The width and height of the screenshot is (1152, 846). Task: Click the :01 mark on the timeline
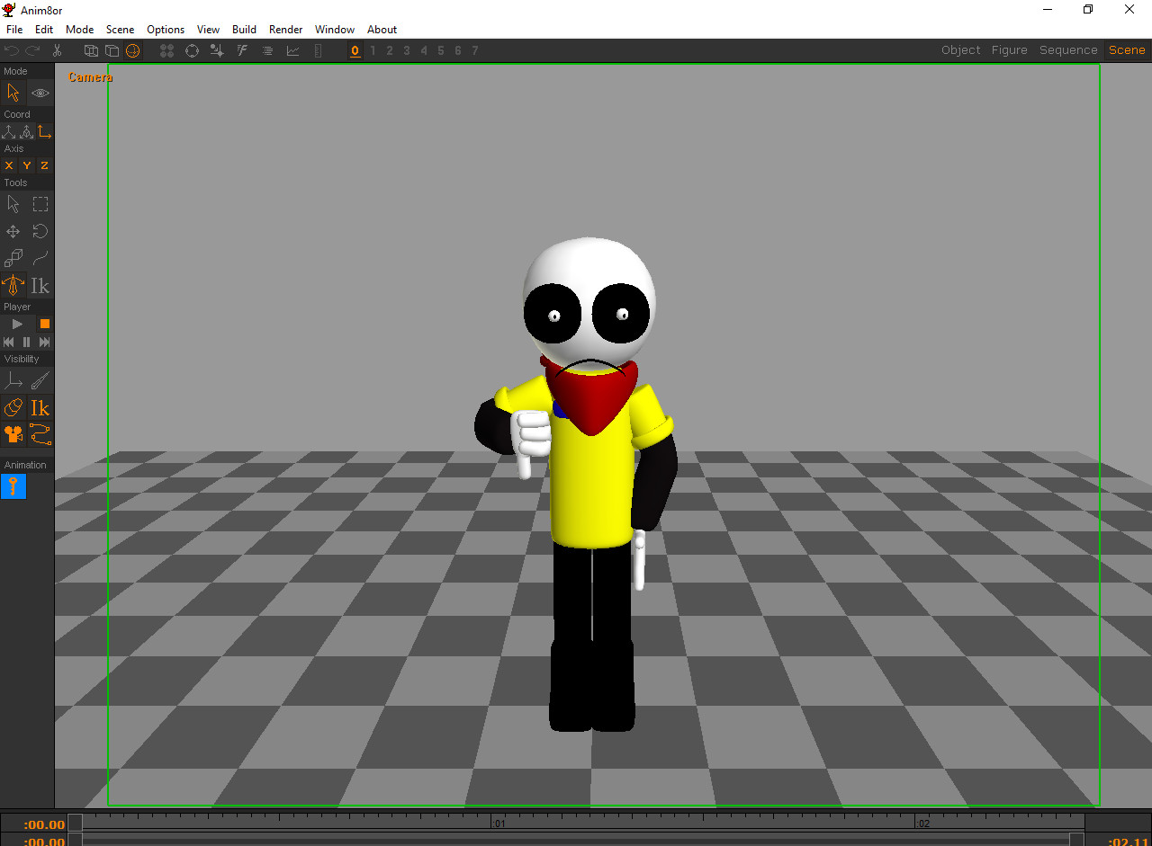coord(499,823)
